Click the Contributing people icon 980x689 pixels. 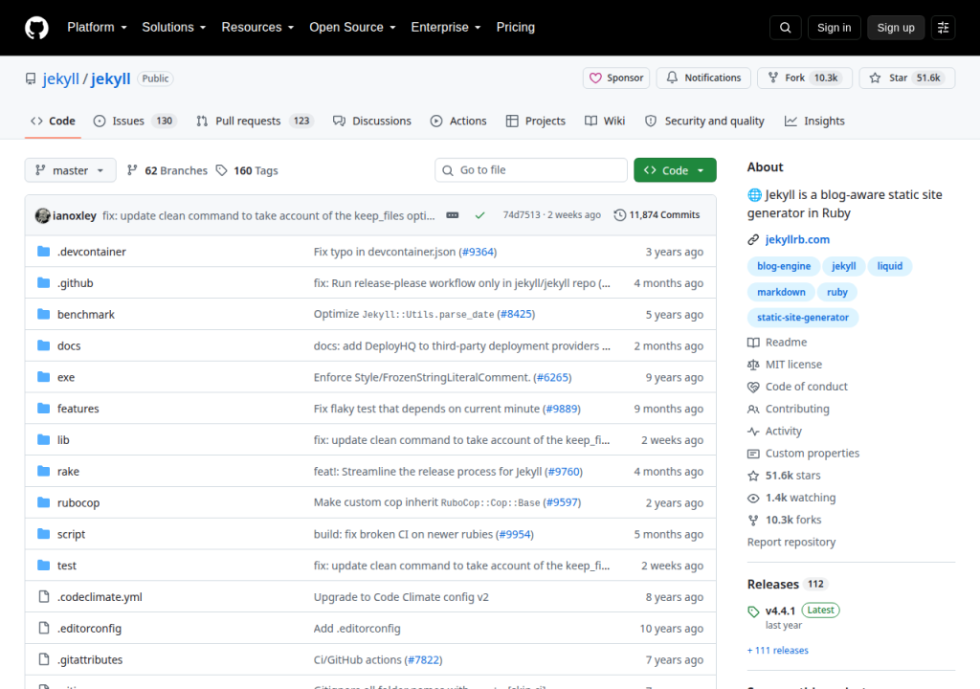753,409
